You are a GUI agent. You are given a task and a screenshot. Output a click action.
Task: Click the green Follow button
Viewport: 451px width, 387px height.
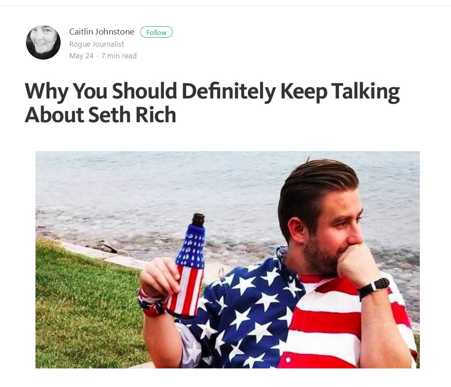tap(156, 32)
